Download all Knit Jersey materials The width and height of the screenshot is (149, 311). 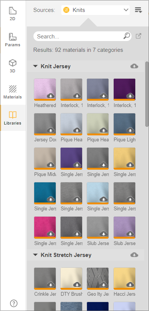(x=135, y=66)
